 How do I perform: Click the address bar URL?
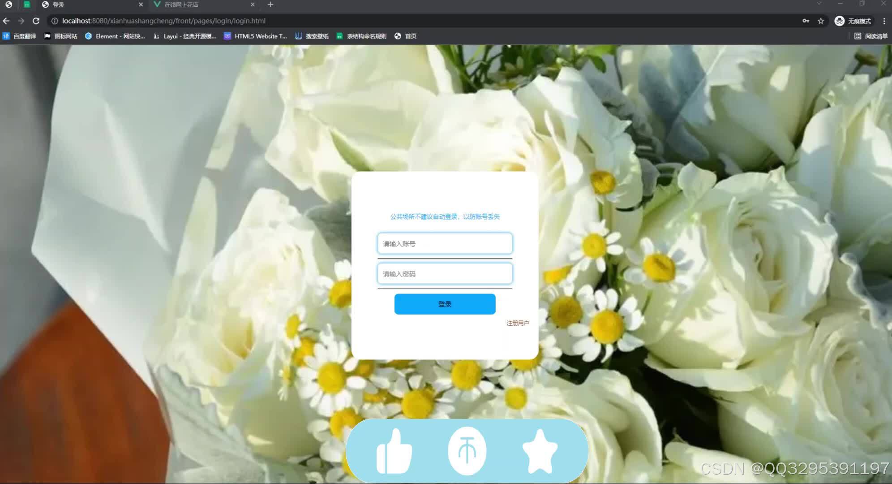coord(164,21)
